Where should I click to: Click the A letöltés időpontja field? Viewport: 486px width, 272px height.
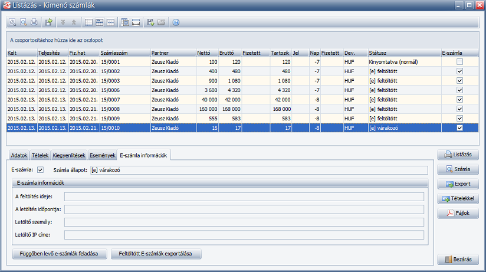244,209
